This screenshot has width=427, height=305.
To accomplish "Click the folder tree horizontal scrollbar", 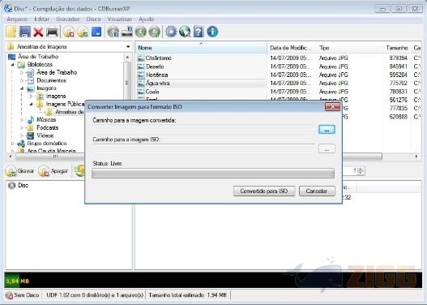I will coord(50,157).
